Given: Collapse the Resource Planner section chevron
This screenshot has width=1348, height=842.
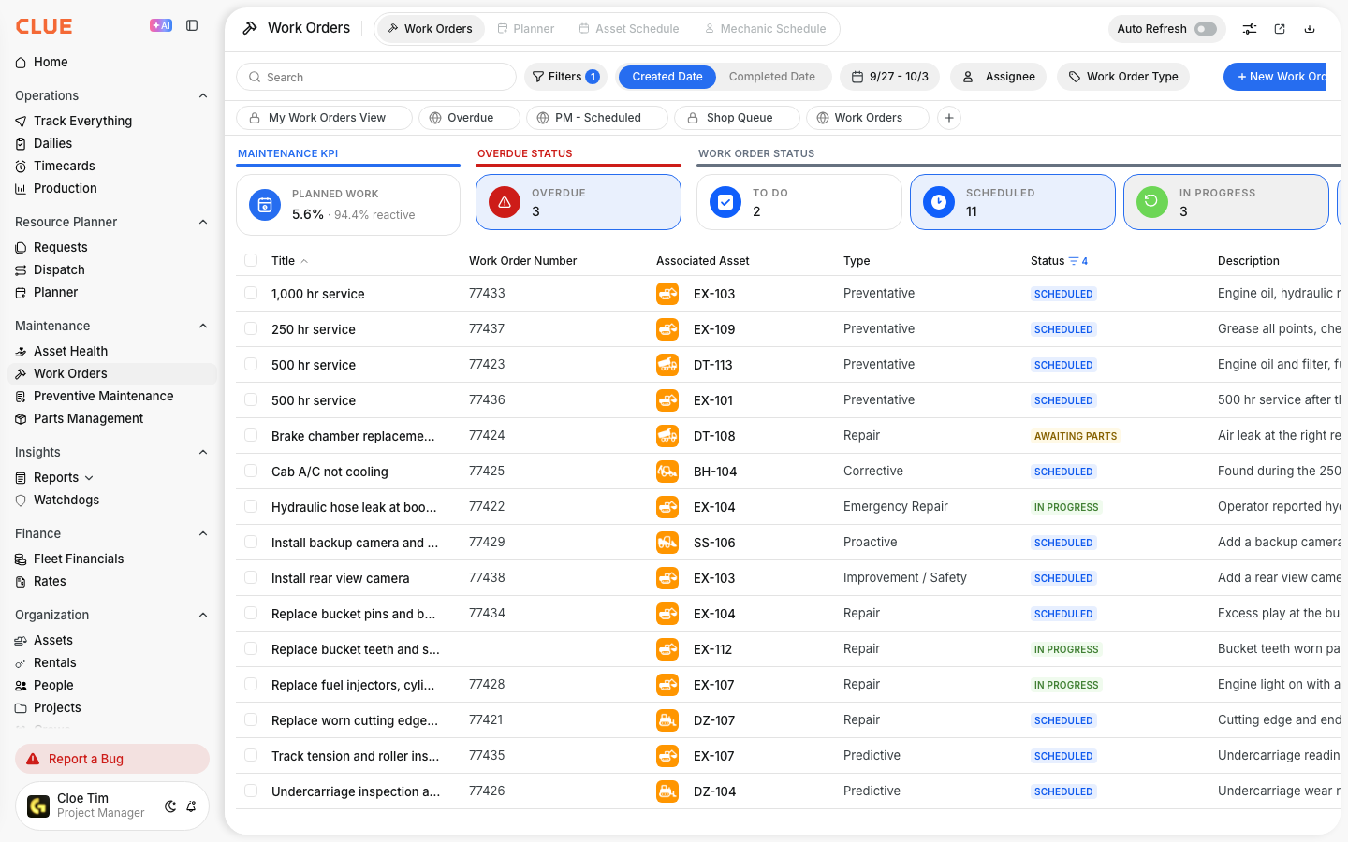Looking at the screenshot, I should tap(203, 222).
